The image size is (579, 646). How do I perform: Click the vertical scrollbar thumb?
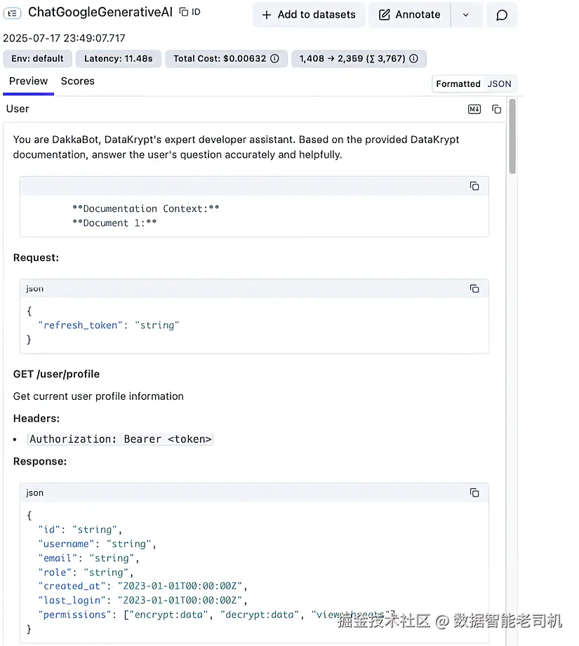(x=512, y=137)
